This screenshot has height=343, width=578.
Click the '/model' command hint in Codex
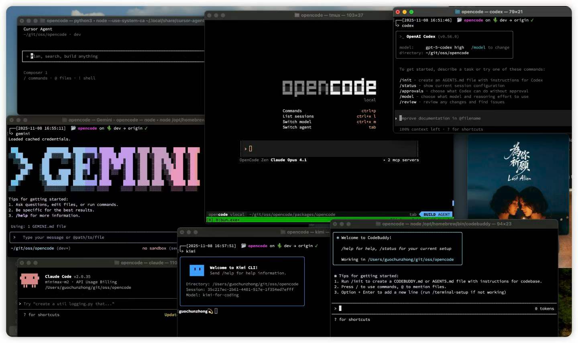478,47
